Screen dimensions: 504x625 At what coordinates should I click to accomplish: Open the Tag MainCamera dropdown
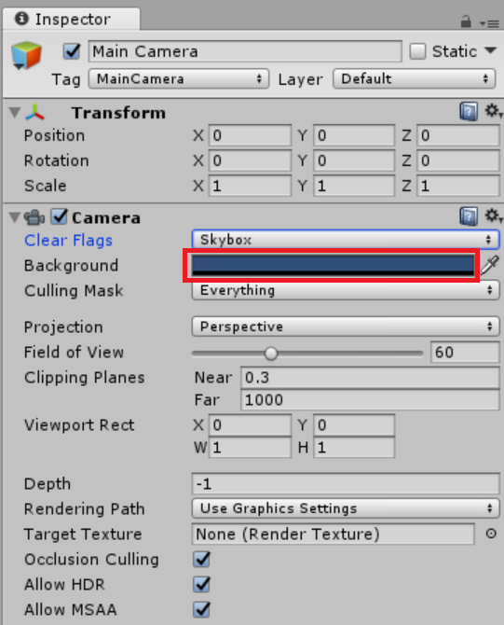(178, 78)
